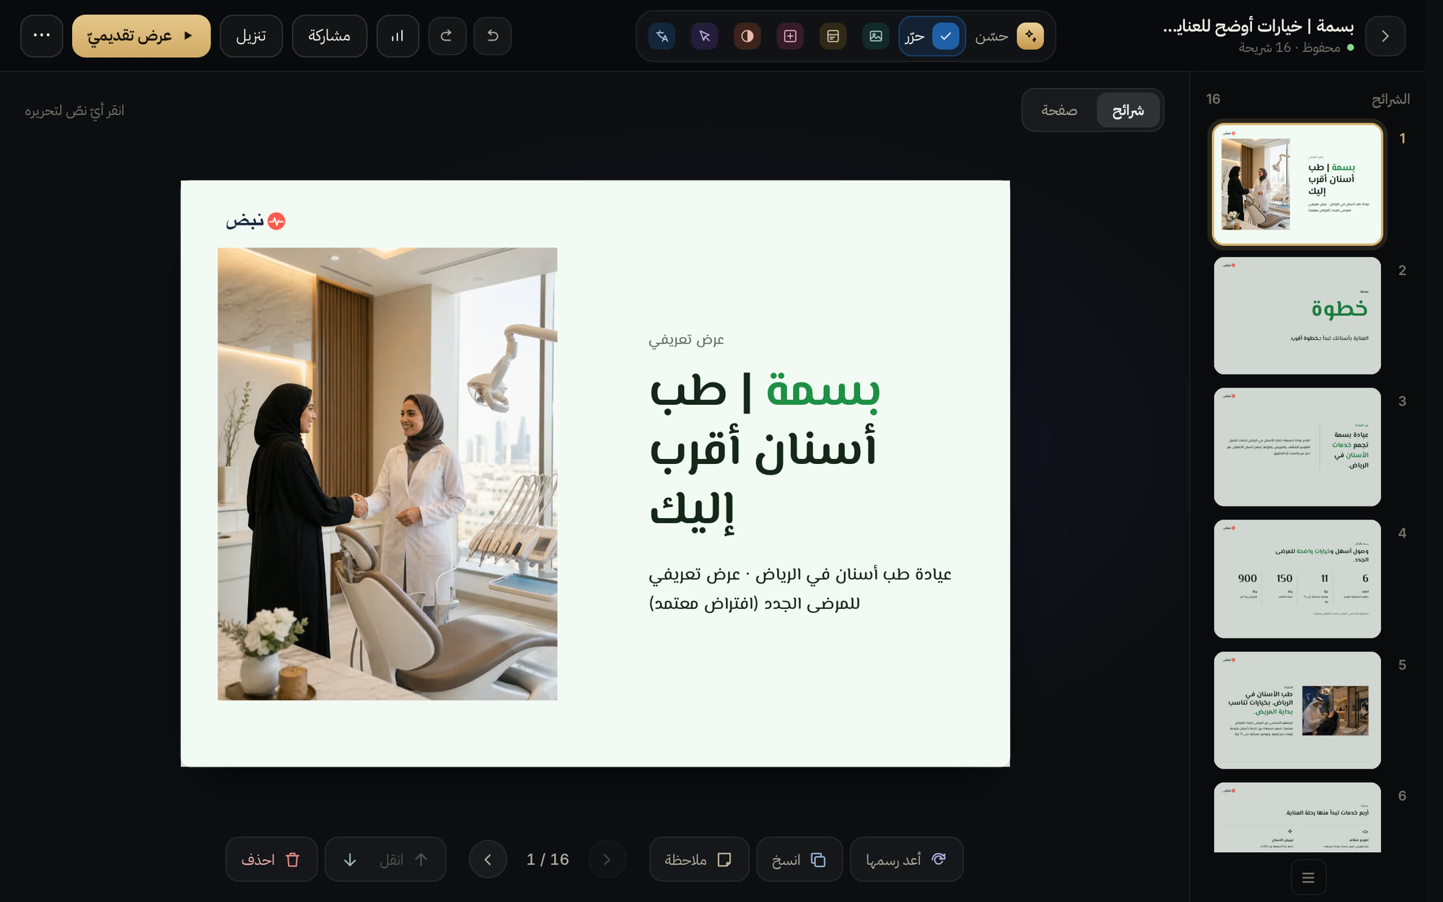Click the add block plus-square icon
Screen dimensions: 1443x902
pyautogui.click(x=790, y=36)
